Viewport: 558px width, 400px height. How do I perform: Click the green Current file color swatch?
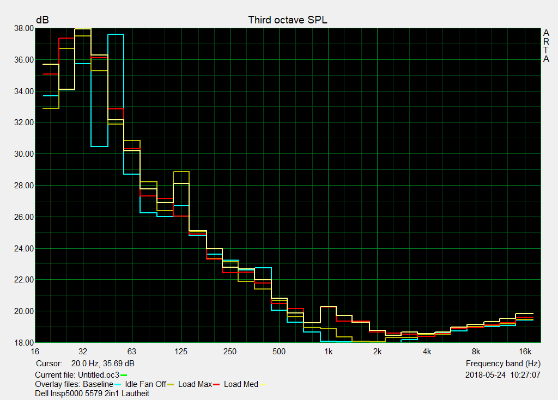tap(124, 375)
